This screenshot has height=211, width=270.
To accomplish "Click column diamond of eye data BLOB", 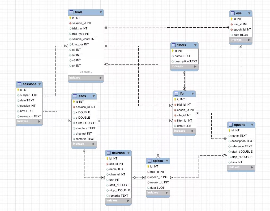I will 232,35.
